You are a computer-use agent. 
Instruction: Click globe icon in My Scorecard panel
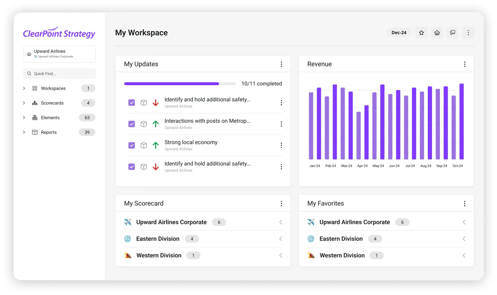pos(128,239)
